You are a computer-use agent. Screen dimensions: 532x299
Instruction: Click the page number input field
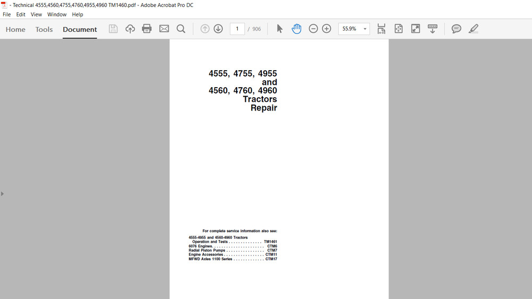[x=237, y=29]
